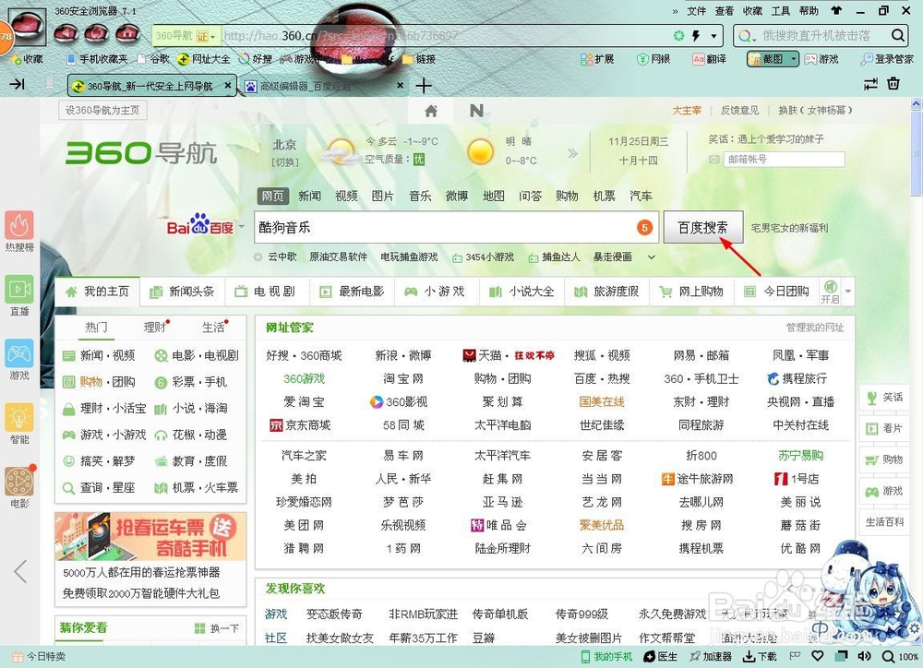This screenshot has width=923, height=668.
Task: Start the 加速器 accelerator from the status bar
Action: 712,656
